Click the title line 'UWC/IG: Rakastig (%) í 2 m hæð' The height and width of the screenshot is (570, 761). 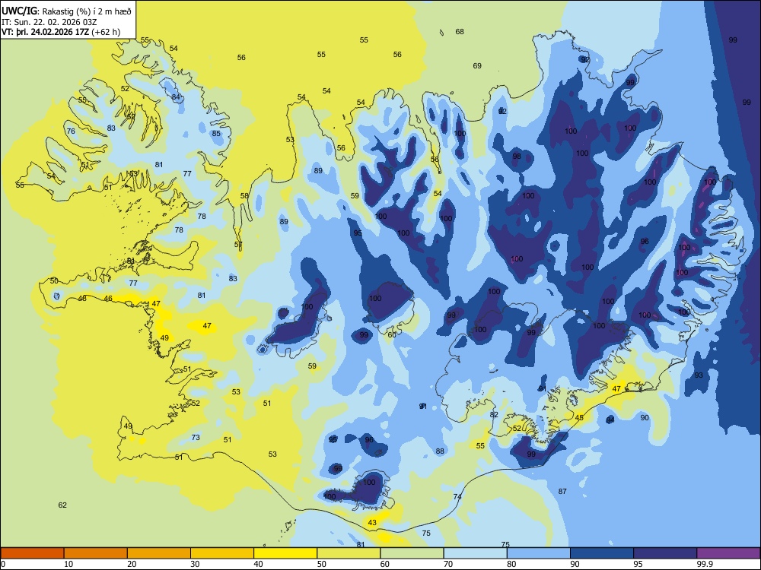[66, 11]
